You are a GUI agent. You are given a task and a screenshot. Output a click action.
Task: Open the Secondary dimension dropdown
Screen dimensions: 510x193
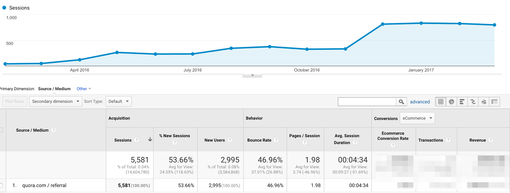(x=56, y=101)
